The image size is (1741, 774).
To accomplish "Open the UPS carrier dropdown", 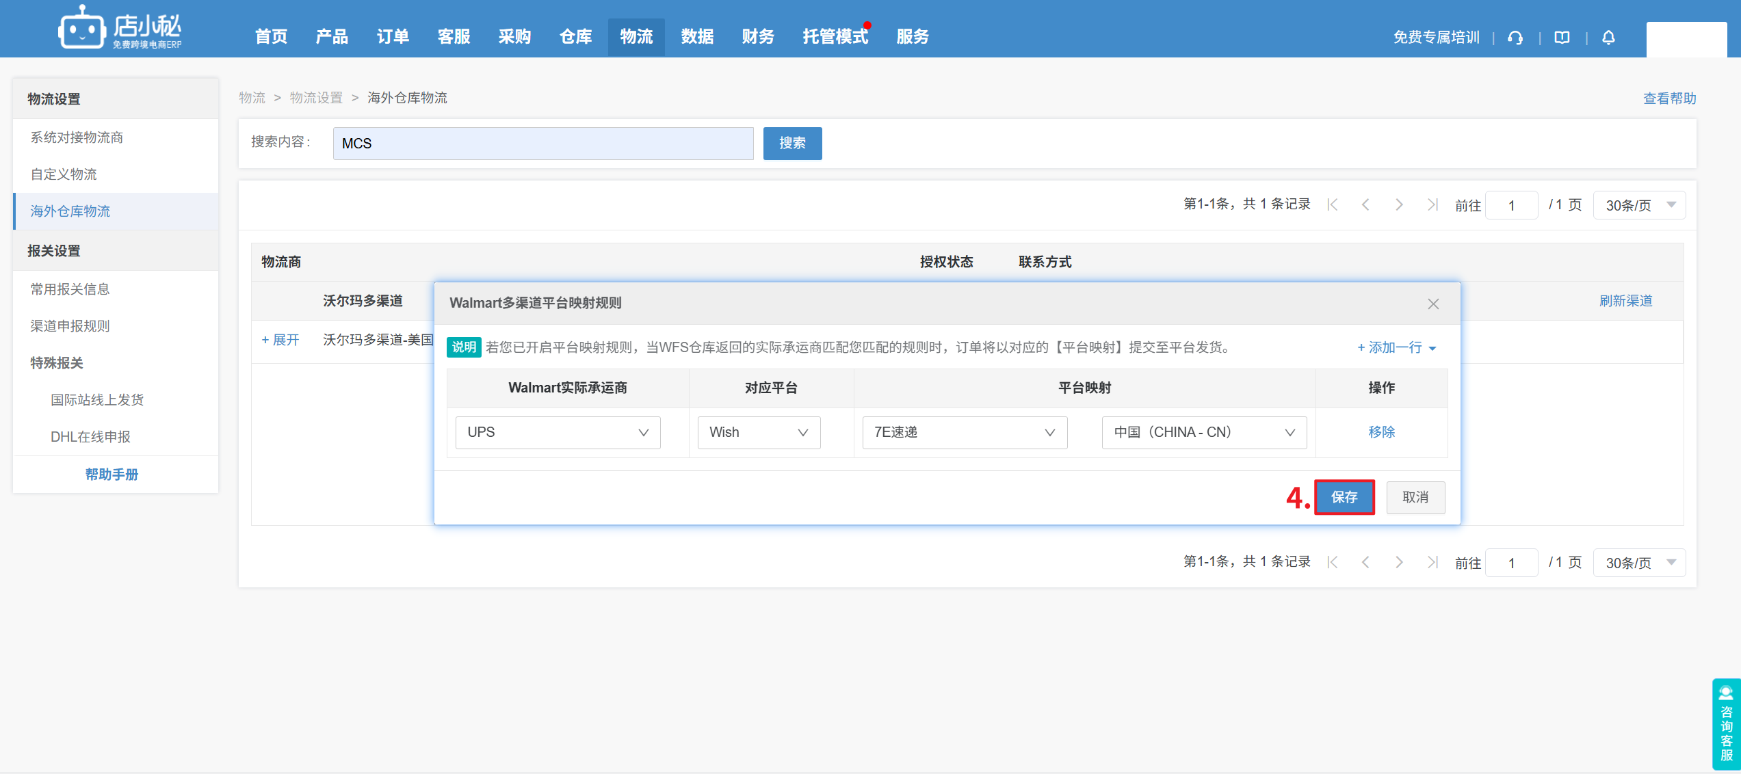I will (x=558, y=432).
